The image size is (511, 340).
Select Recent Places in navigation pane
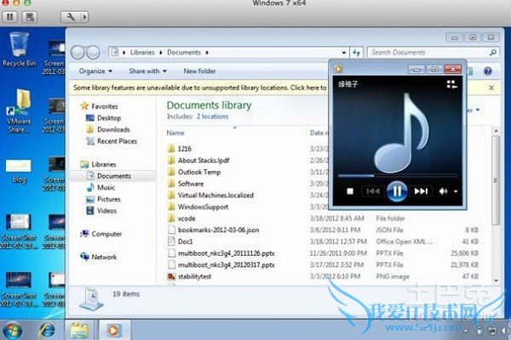click(x=112, y=141)
